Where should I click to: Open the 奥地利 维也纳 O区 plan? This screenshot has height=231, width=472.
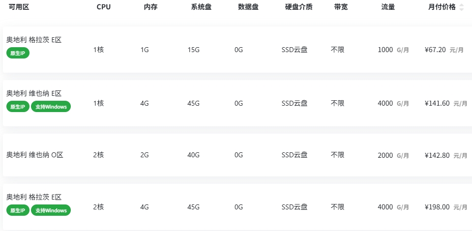(x=34, y=155)
